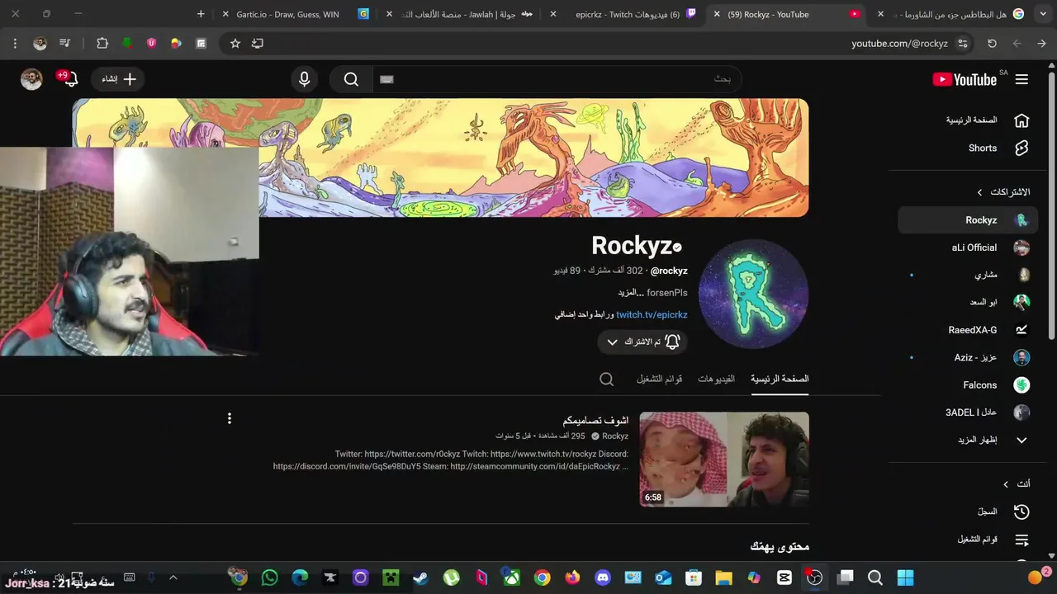Search within the Rockyz channel
1057x594 pixels.
[x=606, y=379]
